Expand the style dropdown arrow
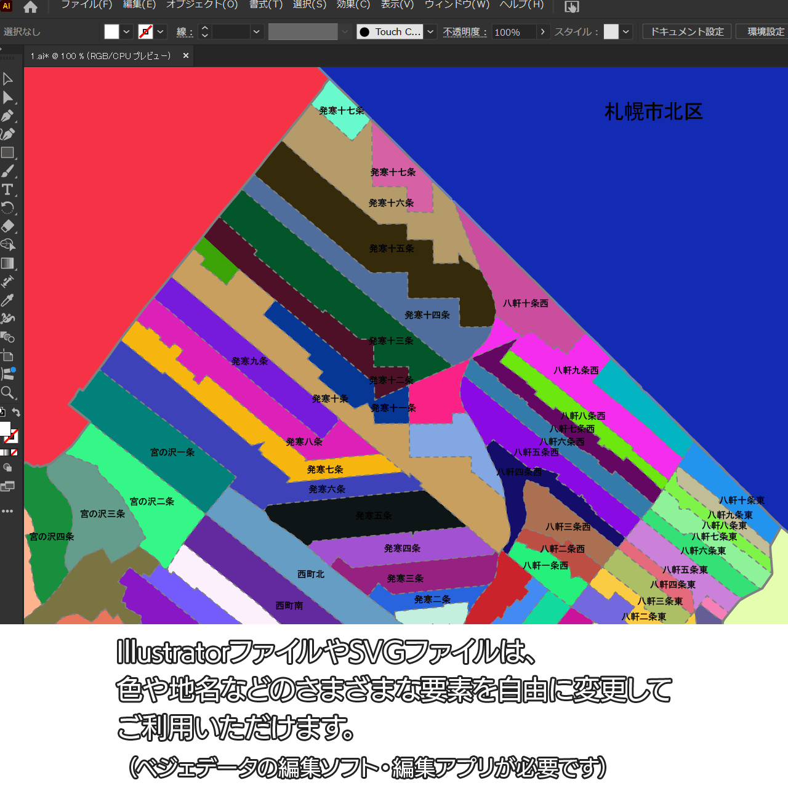Image resolution: width=788 pixels, height=788 pixels. point(626,31)
